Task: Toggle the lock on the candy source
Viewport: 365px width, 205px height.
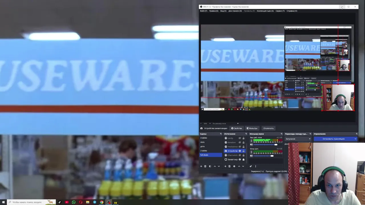Action: tap(243, 138)
